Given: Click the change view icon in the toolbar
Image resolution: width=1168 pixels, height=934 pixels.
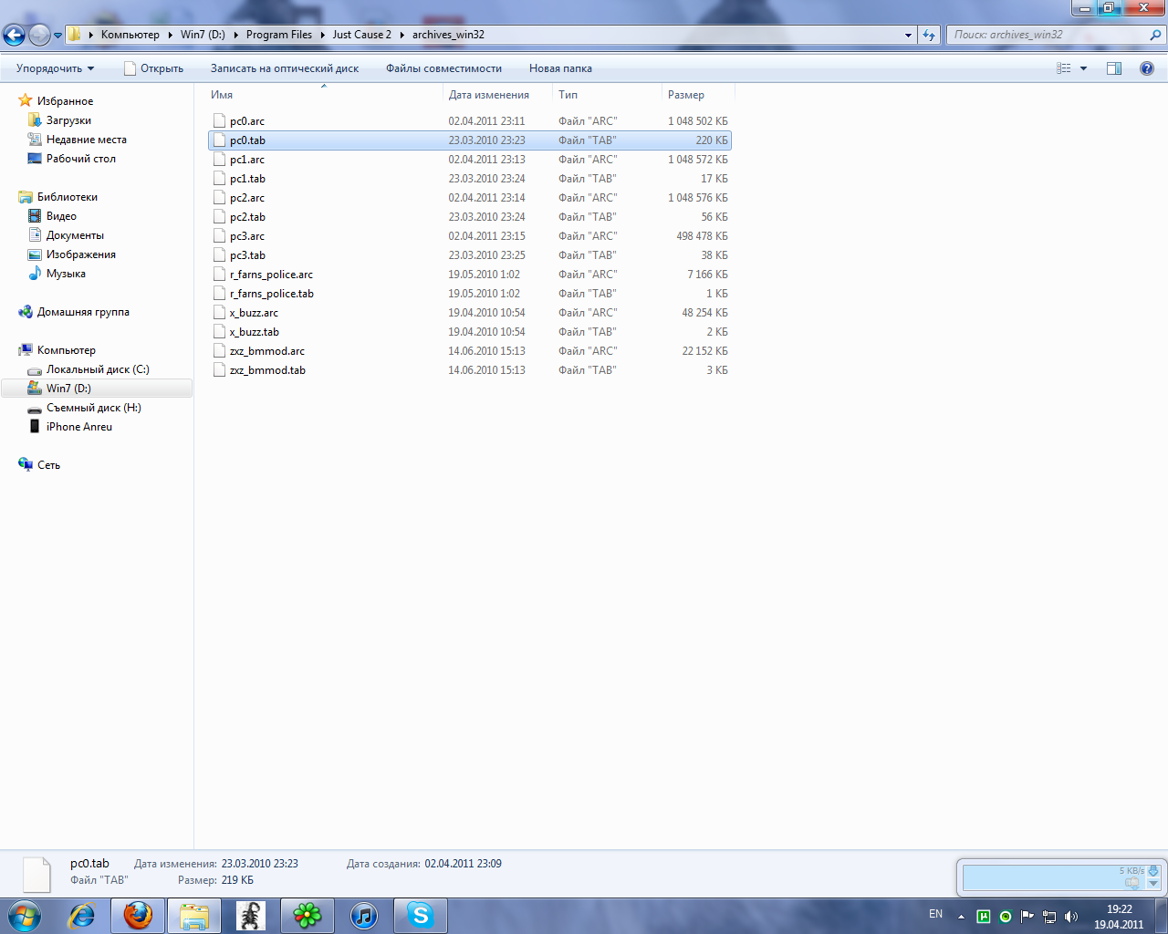Looking at the screenshot, I should pos(1064,68).
